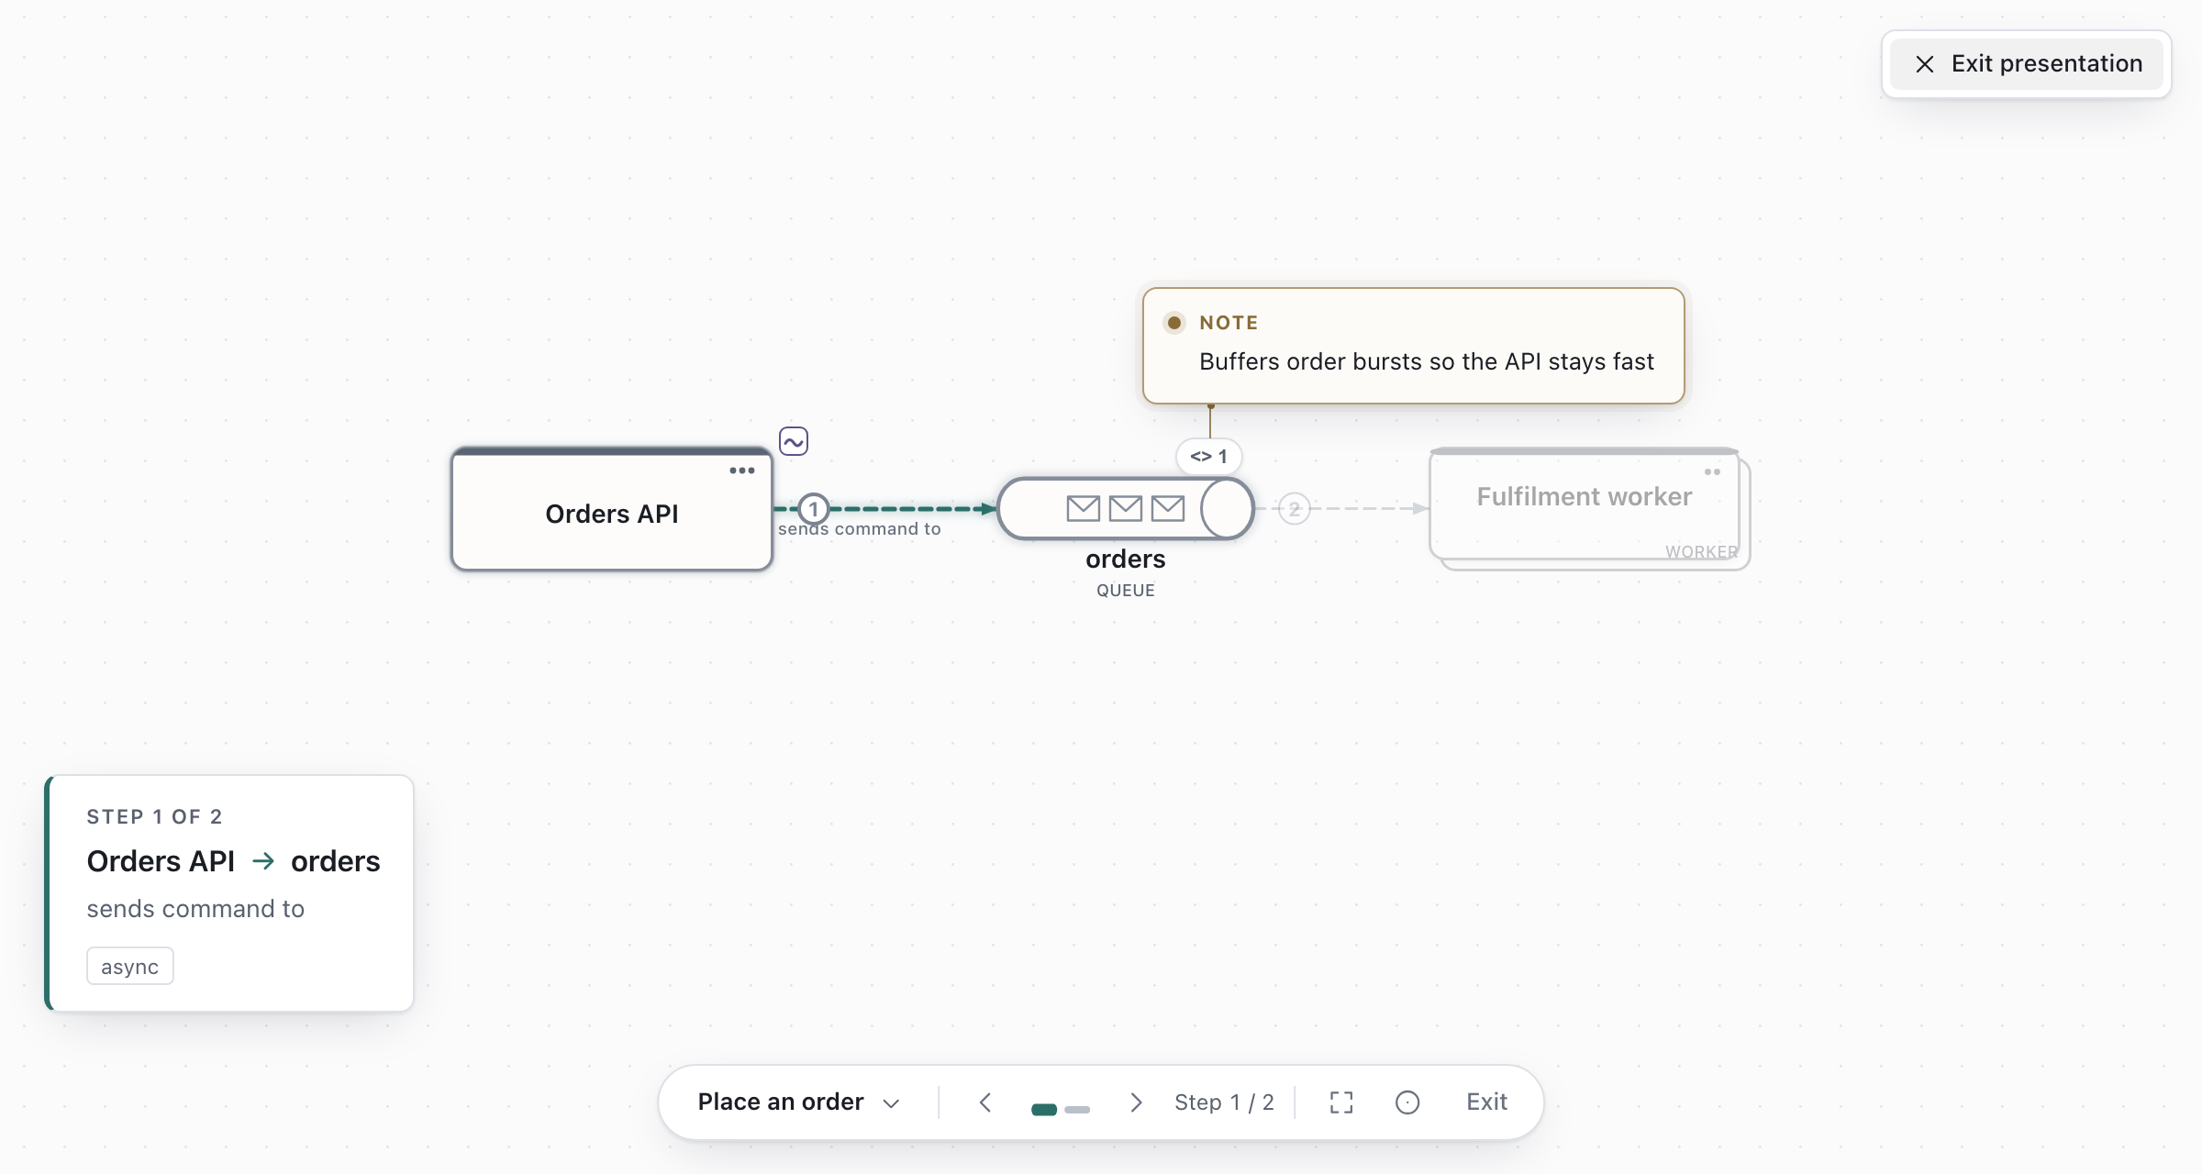Viewport: 2202px width, 1174px height.
Task: Go to the previous step arrow
Action: (985, 1102)
